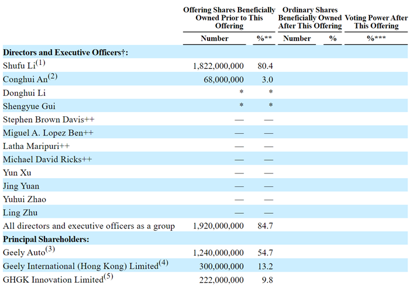Click the 9.8 percentage value
Viewport: 410px width, 288px height.
[x=267, y=280]
